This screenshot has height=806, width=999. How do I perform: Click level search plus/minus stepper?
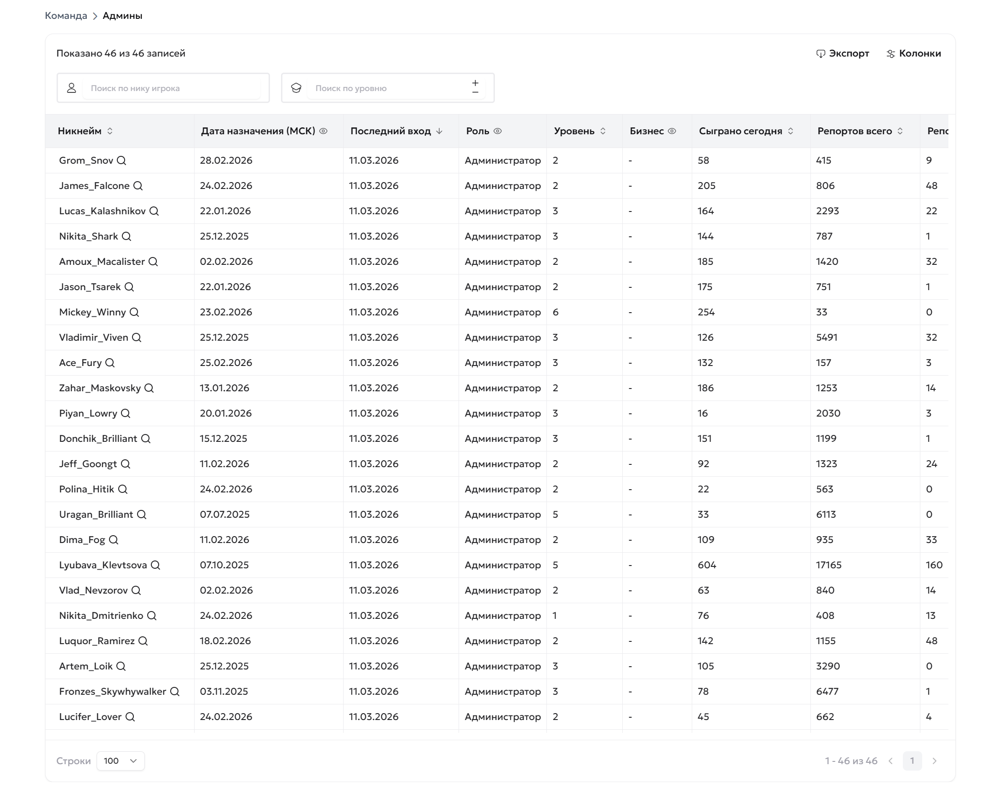tap(475, 87)
